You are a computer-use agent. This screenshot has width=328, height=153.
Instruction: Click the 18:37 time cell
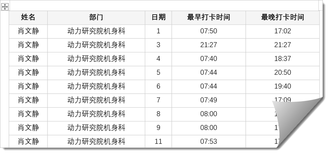pyautogui.click(x=282, y=59)
